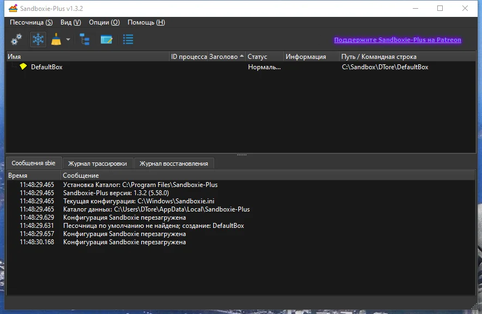Open the Песочница menu
Viewport: 482px width, 314px height.
[31, 22]
